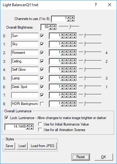Load style from JPEG

pos(43,146)
